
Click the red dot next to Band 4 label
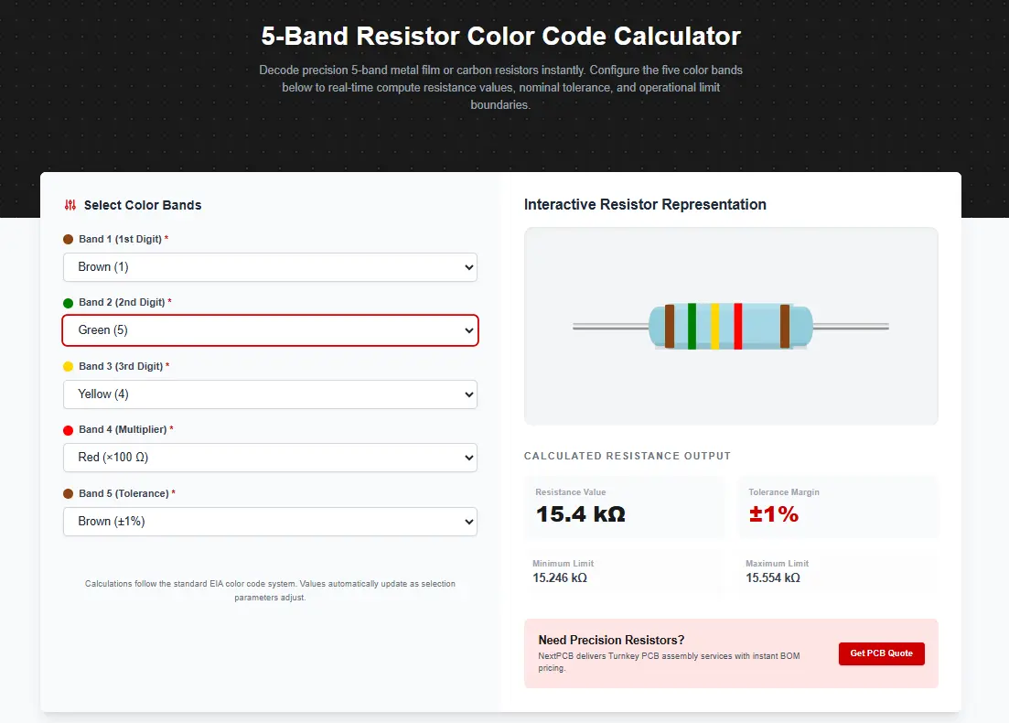(x=69, y=430)
